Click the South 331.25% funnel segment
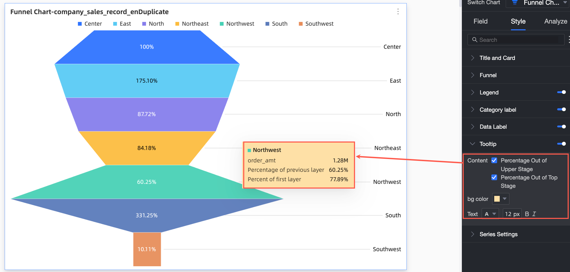This screenshot has height=272, width=570. pos(147,216)
